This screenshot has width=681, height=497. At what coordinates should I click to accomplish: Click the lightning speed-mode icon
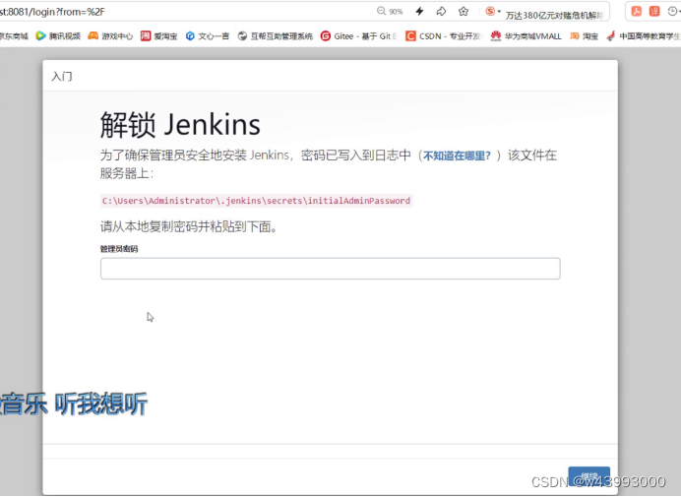(x=419, y=11)
